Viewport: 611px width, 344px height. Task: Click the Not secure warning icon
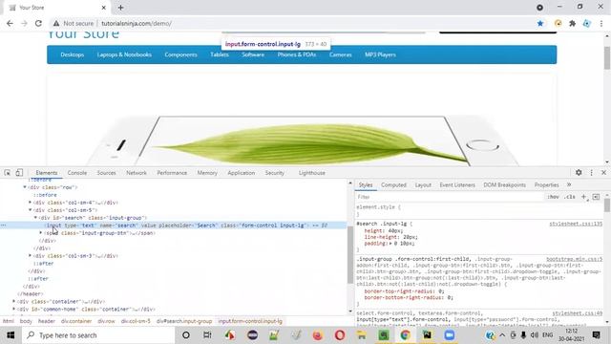tap(56, 23)
